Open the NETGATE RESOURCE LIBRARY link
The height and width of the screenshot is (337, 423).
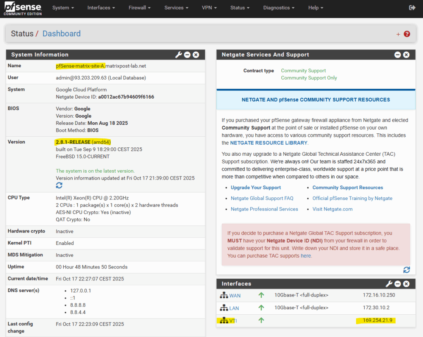click(x=269, y=143)
